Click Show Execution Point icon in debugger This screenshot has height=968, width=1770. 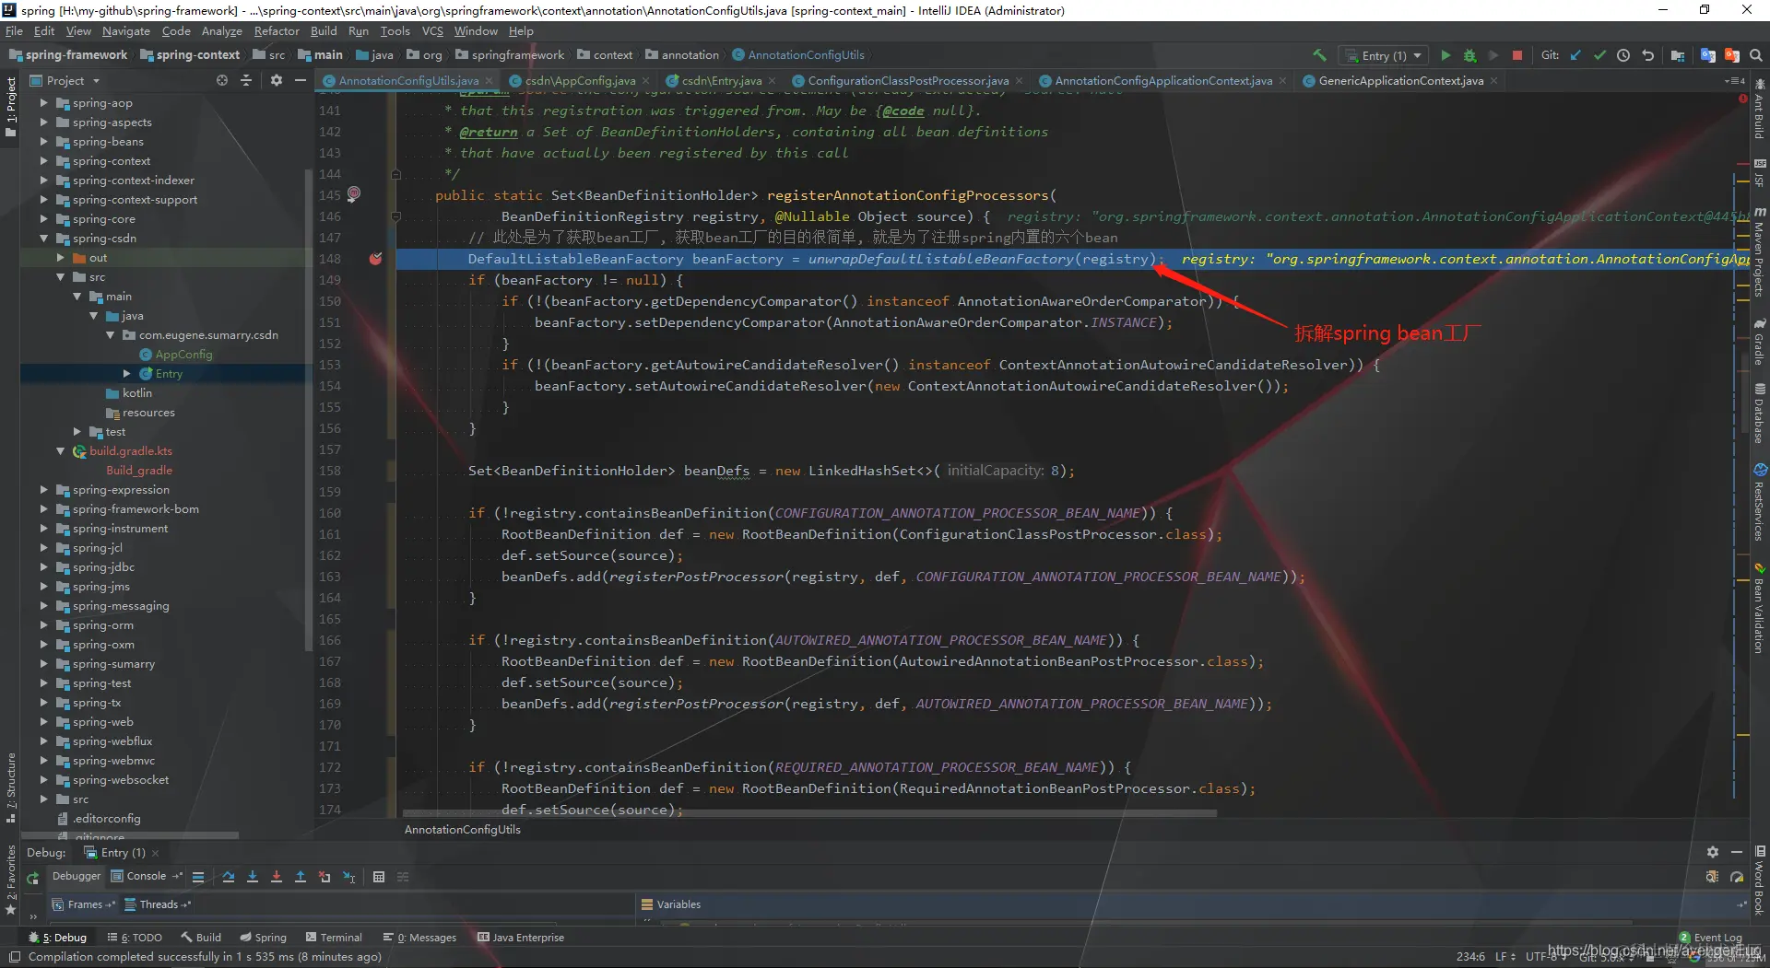point(198,877)
